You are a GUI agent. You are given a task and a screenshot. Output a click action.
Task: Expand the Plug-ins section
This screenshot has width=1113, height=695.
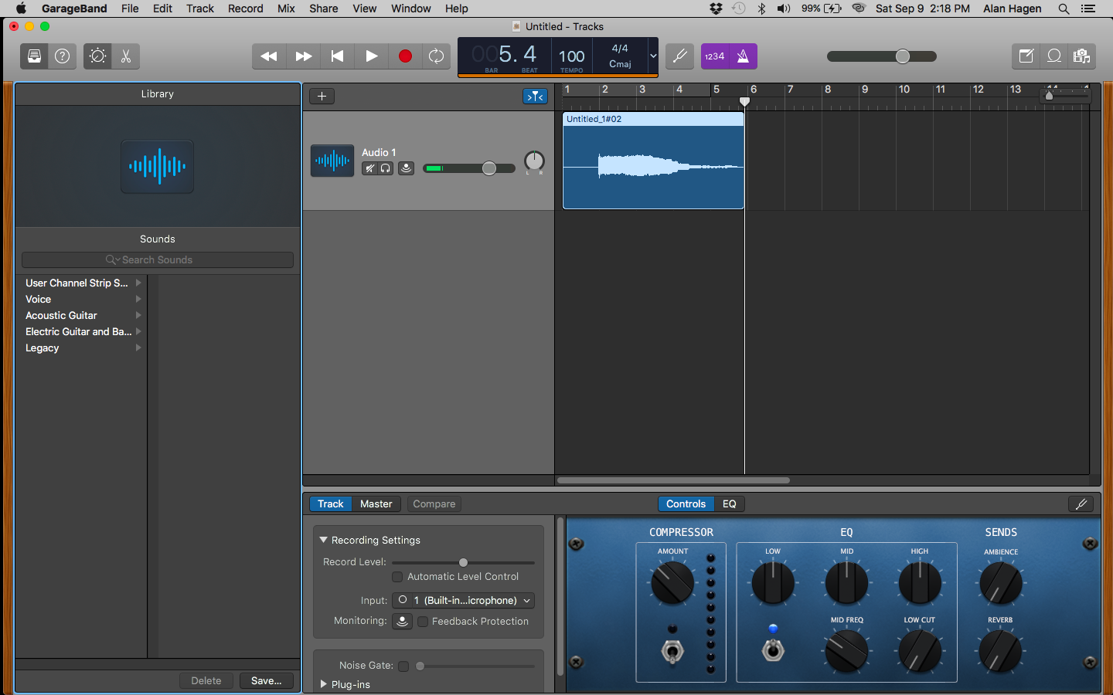324,684
